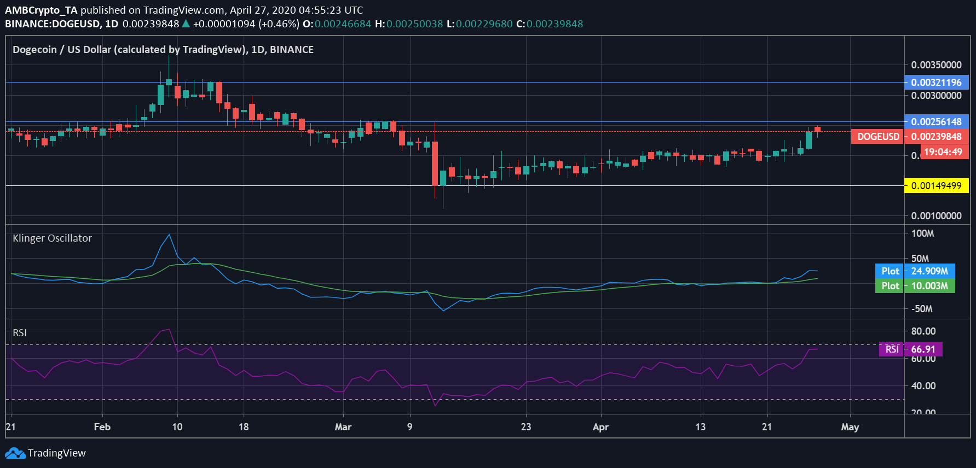Click the Close value 0.00239848 in the header
The width and height of the screenshot is (976, 468).
[x=555, y=24]
